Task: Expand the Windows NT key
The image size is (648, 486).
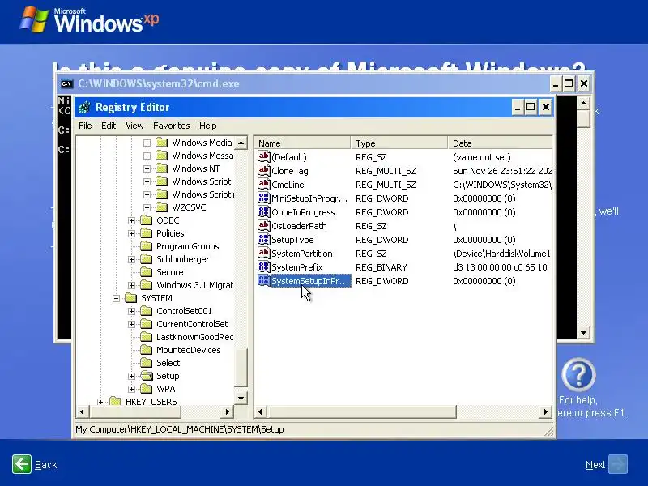Action: point(147,169)
